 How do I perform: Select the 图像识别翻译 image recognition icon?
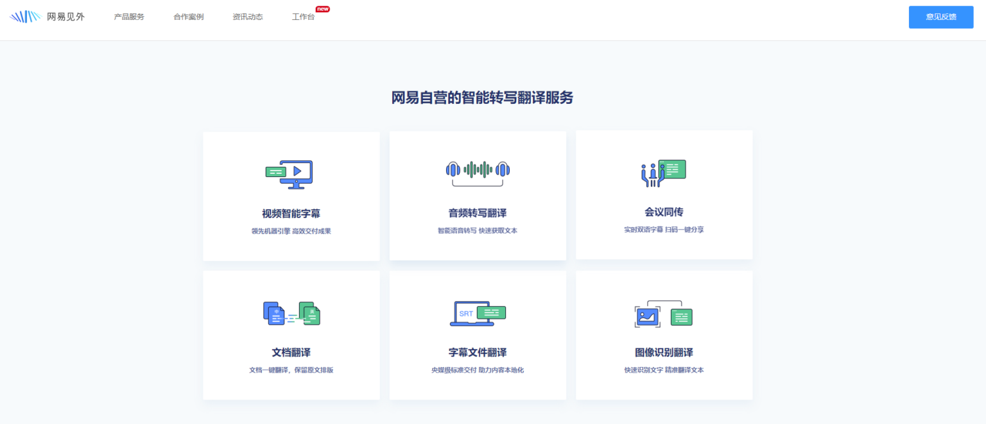(x=664, y=314)
